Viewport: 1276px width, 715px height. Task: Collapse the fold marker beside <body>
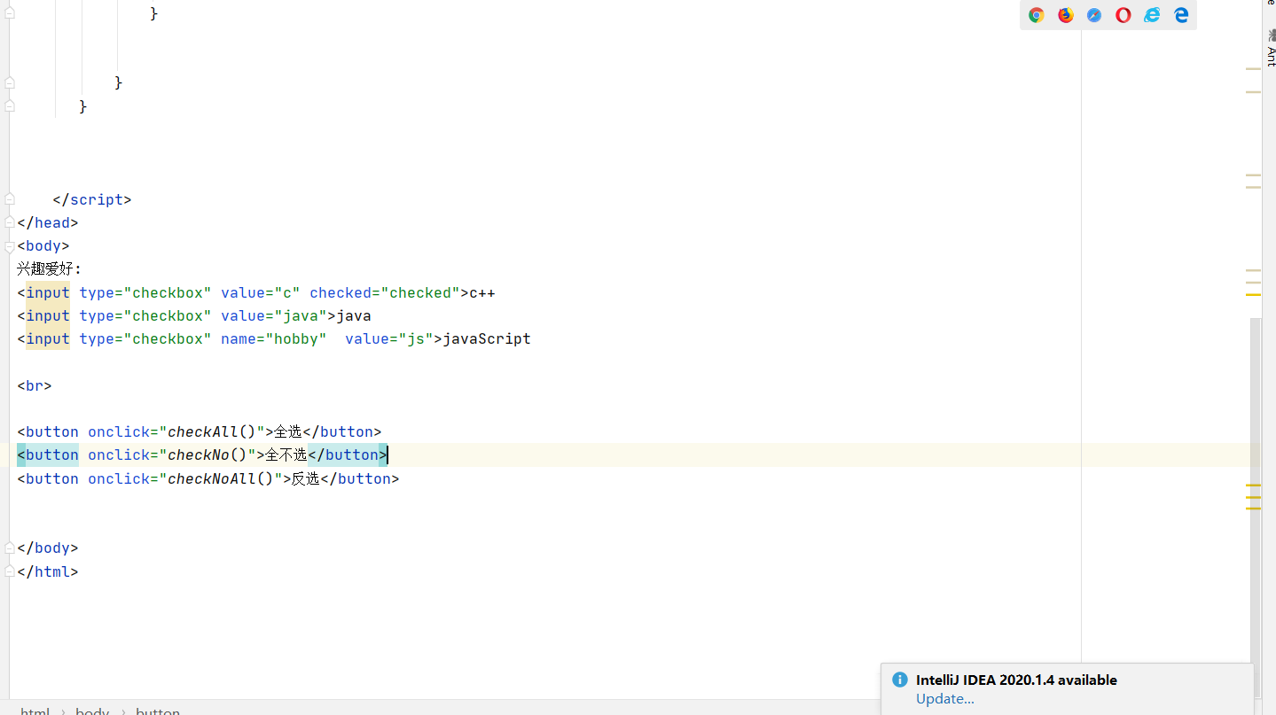[x=10, y=245]
